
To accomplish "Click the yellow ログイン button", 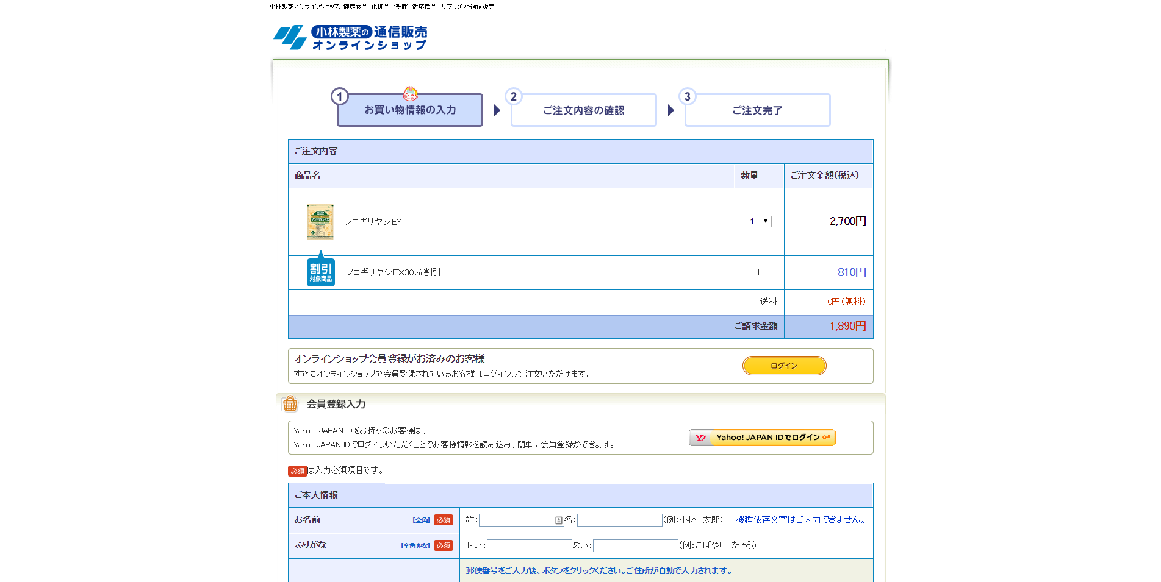I will click(x=784, y=366).
